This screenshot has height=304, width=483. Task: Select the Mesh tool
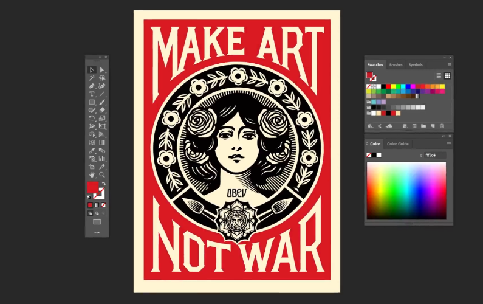(x=92, y=142)
